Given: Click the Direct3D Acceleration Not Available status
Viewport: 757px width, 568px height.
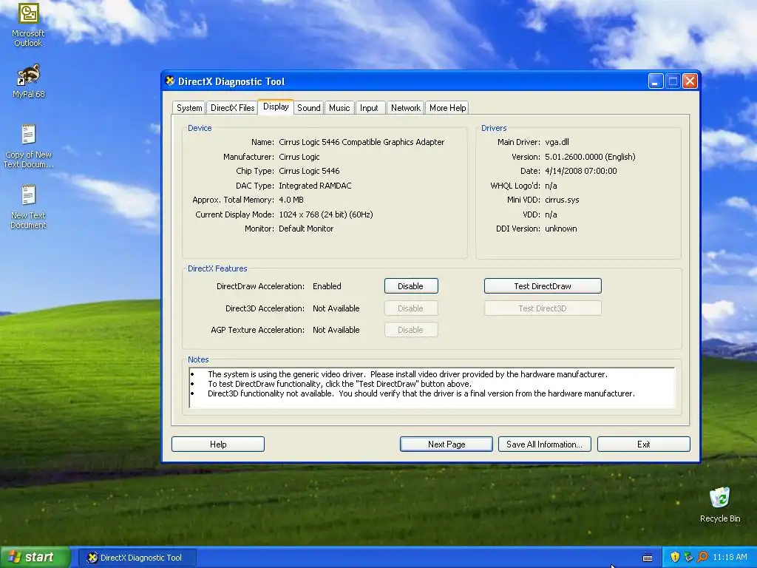Looking at the screenshot, I should [x=336, y=308].
